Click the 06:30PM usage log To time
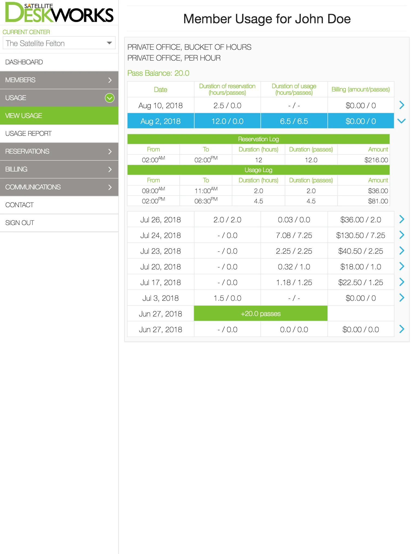This screenshot has width=415, height=554. tap(206, 201)
